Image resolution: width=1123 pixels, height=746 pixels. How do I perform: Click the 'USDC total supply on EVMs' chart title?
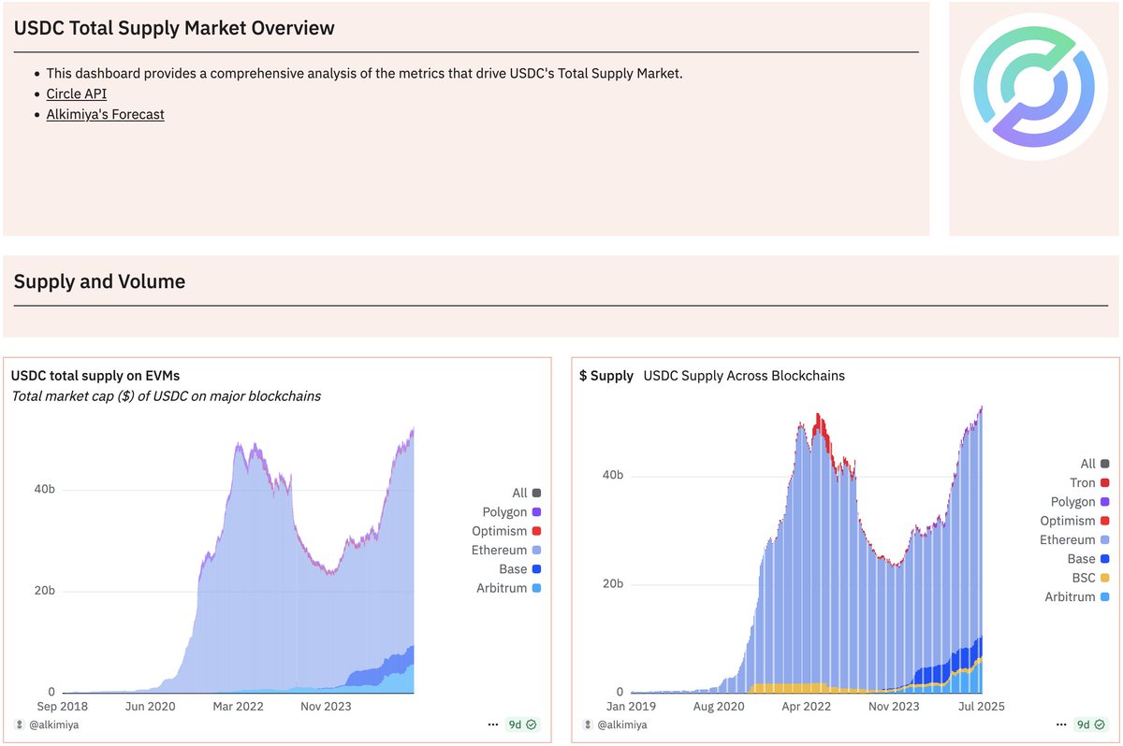point(95,375)
